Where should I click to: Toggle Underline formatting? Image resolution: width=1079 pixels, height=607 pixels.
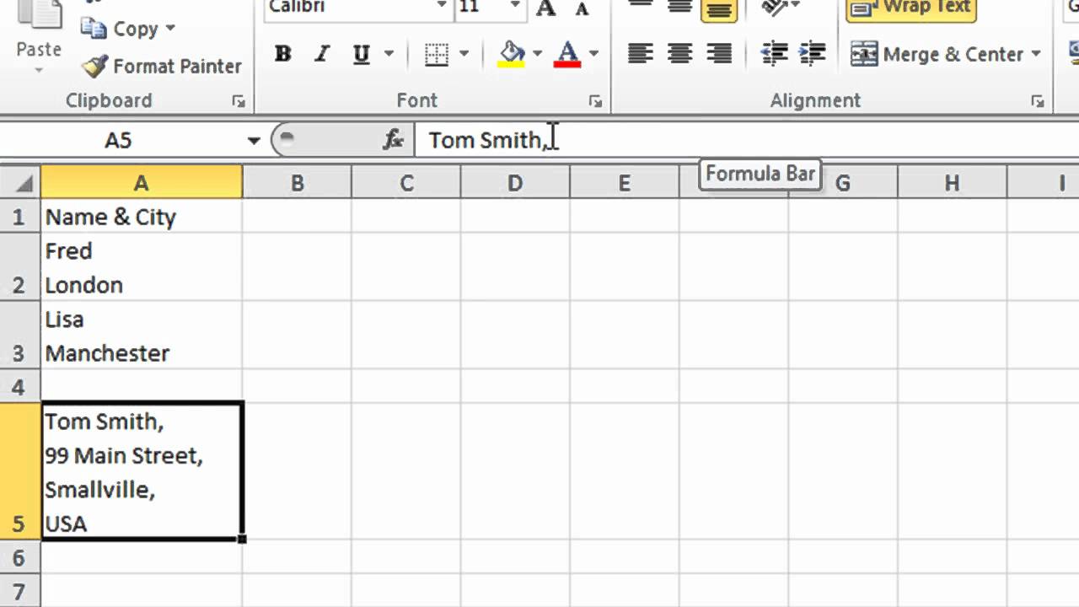coord(362,55)
